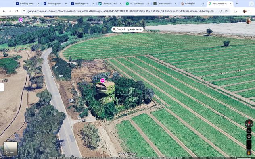Click 'Cerca in questa zona' button
This screenshot has width=255, height=159.
[x=127, y=29]
